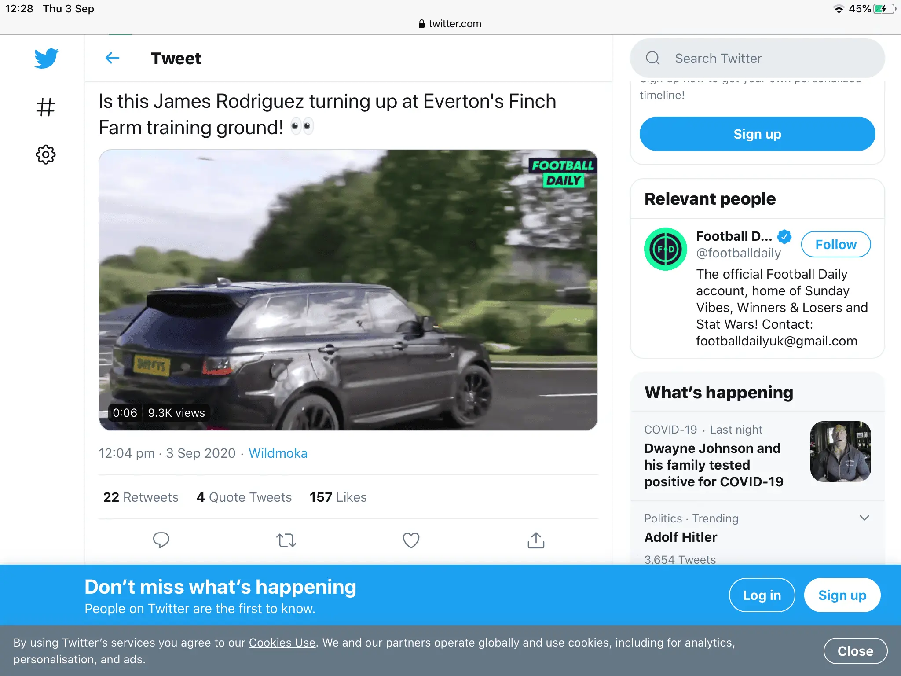Retweet using the retweet arrows icon
Screen dimensions: 901x676
click(286, 540)
